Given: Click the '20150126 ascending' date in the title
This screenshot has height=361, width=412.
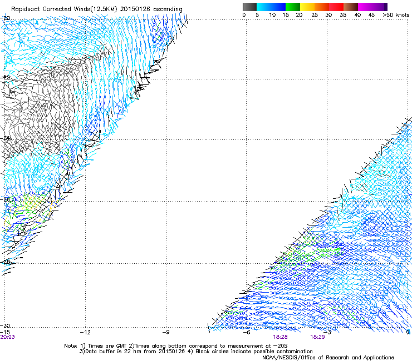Looking at the screenshot, I should 151,9.
